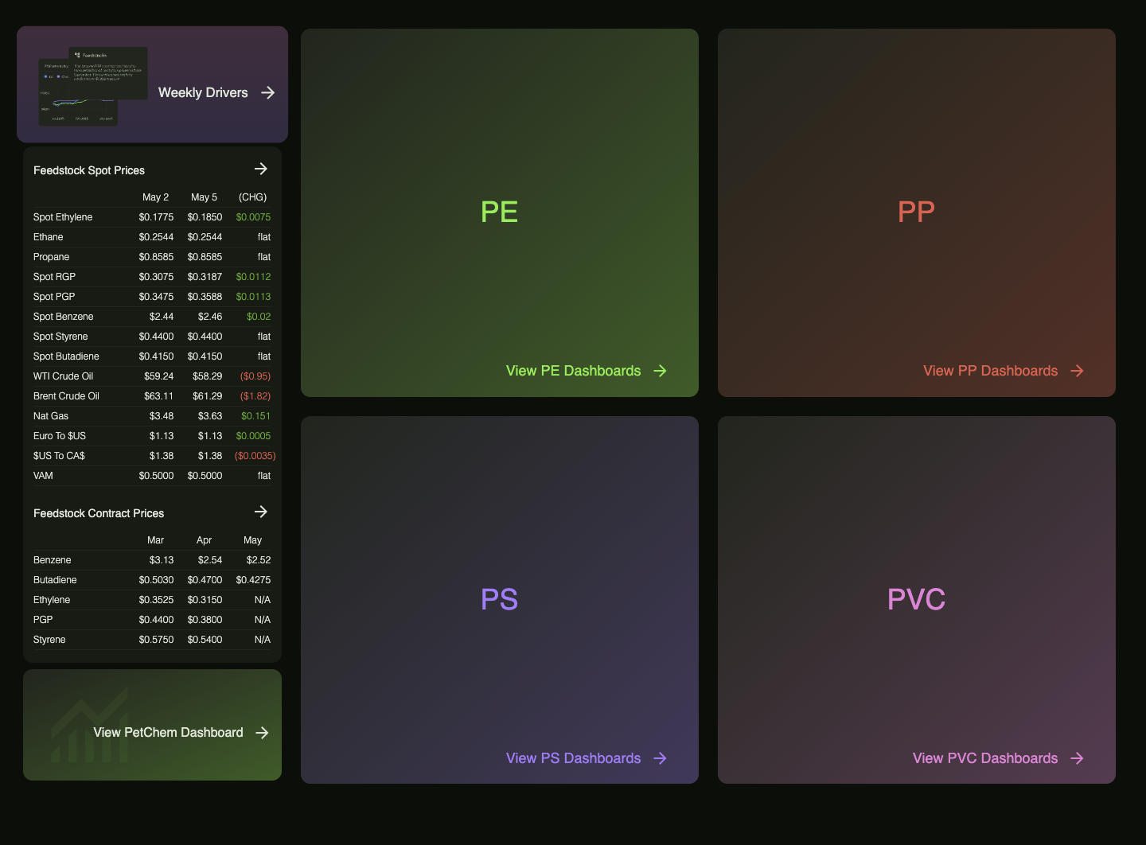Select the Spot Benzene row label
Screen dimensions: 1146x845
pos(63,317)
